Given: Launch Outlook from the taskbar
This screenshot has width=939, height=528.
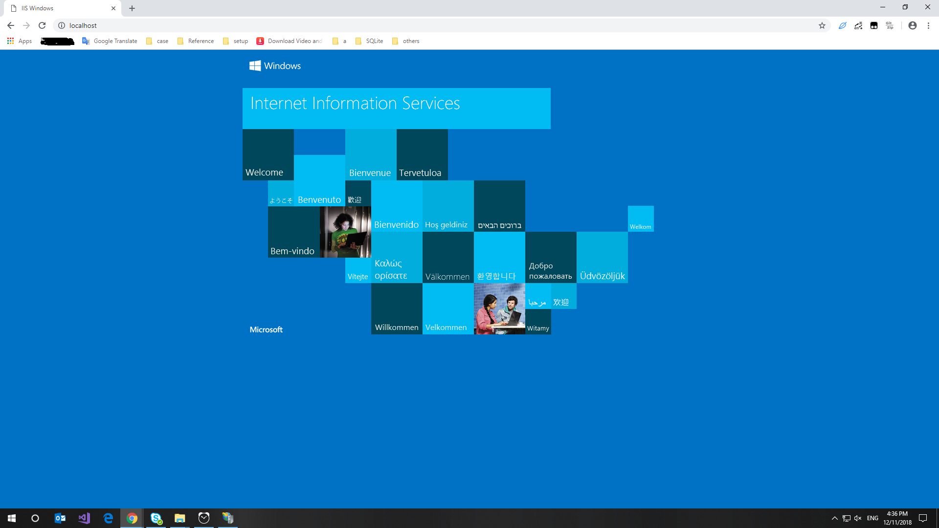Looking at the screenshot, I should coord(60,518).
